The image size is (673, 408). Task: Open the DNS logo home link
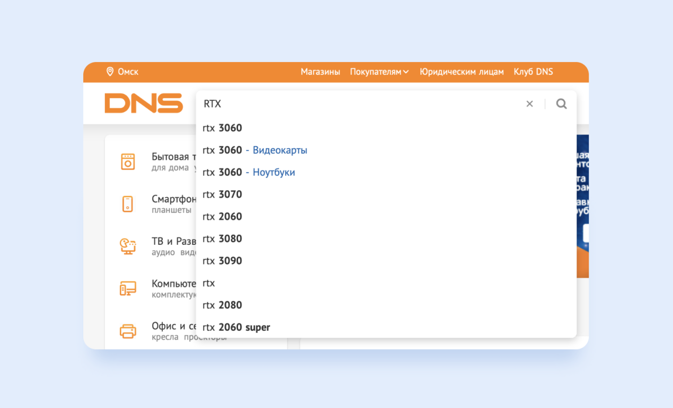144,103
